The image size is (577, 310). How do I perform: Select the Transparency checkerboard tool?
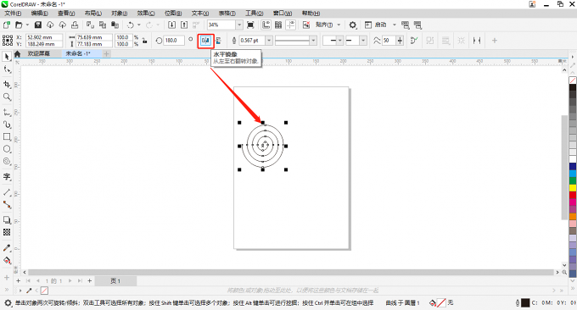click(x=7, y=232)
